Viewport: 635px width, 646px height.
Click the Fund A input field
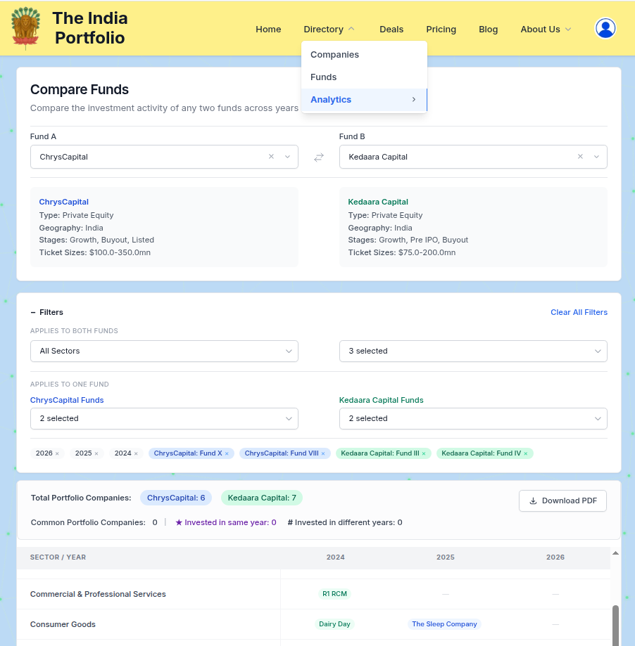164,157
